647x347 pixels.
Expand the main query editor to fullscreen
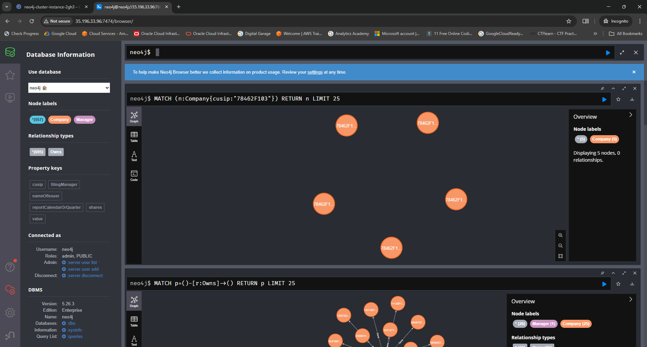(x=622, y=52)
